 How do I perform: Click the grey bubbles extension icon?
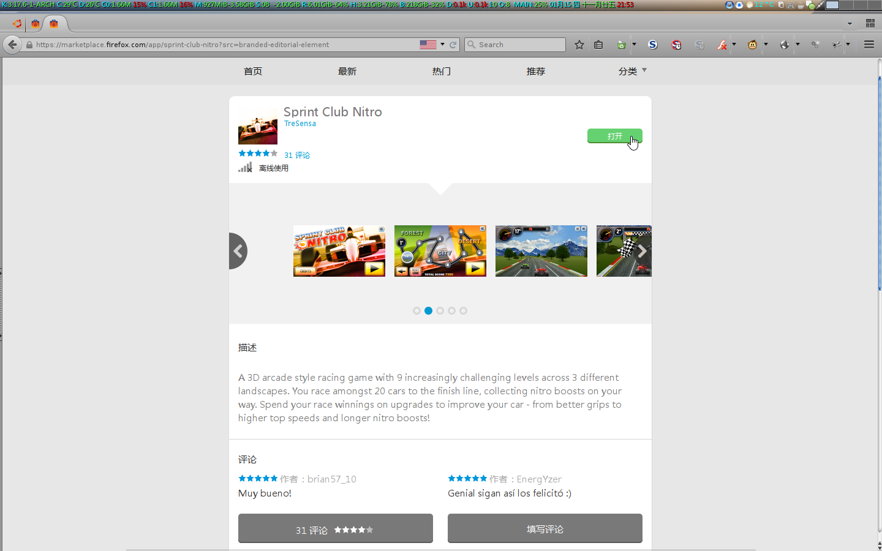coord(815,45)
